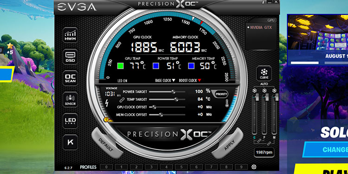Viewport: 348px width, 174px height.
Task: Adjust the GPU CLOCK OFFSET slider knob
Action: [x=154, y=107]
